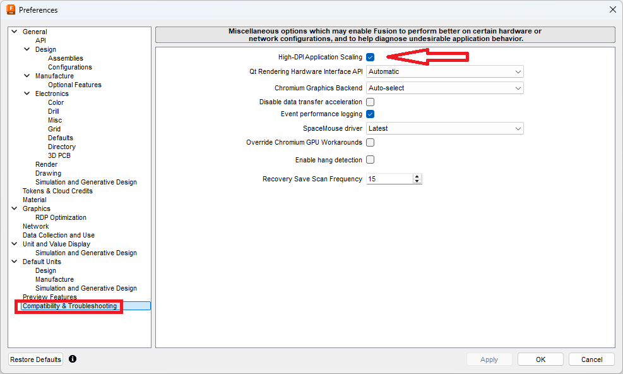This screenshot has width=623, height=374.
Task: Open the Chromium Graphics Backend dropdown
Action: 444,88
